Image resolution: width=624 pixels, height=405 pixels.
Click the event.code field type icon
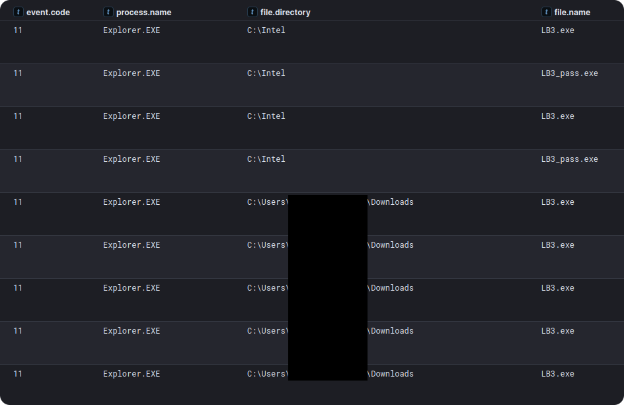tap(18, 12)
